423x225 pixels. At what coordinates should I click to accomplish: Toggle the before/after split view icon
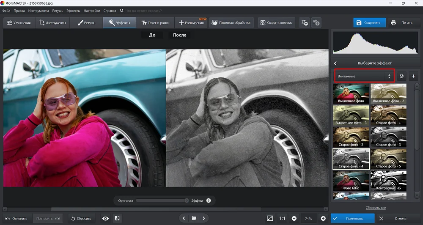tap(117, 219)
